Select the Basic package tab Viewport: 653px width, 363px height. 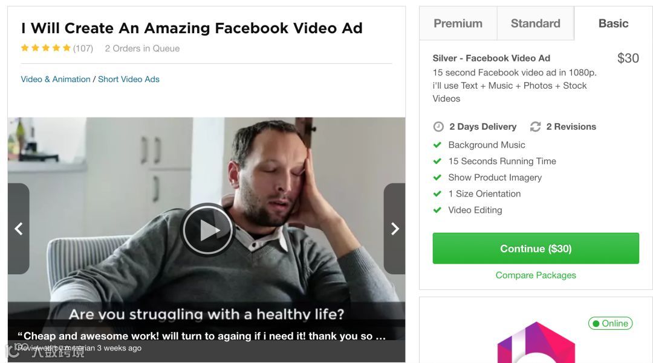click(x=614, y=24)
